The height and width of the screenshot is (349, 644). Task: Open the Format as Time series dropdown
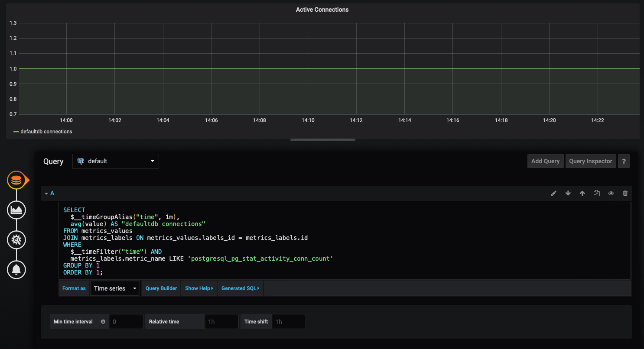(x=115, y=288)
